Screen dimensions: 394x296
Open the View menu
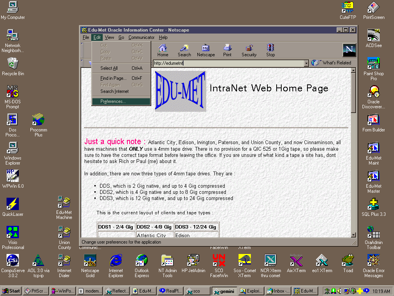point(109,37)
